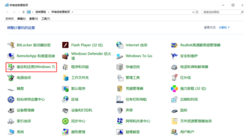
Task: Open the Realtek高清晰音频管理器 icon
Action: click(174, 45)
